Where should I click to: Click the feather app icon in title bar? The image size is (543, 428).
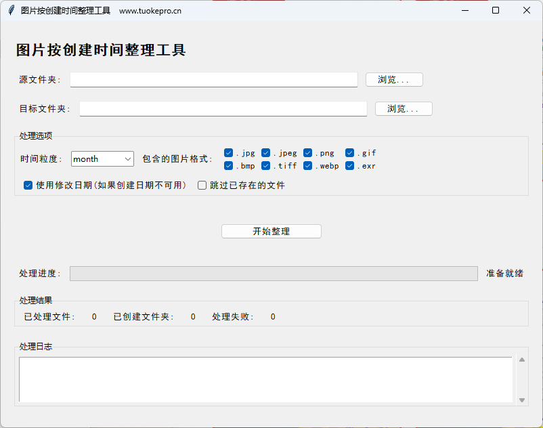pos(12,10)
